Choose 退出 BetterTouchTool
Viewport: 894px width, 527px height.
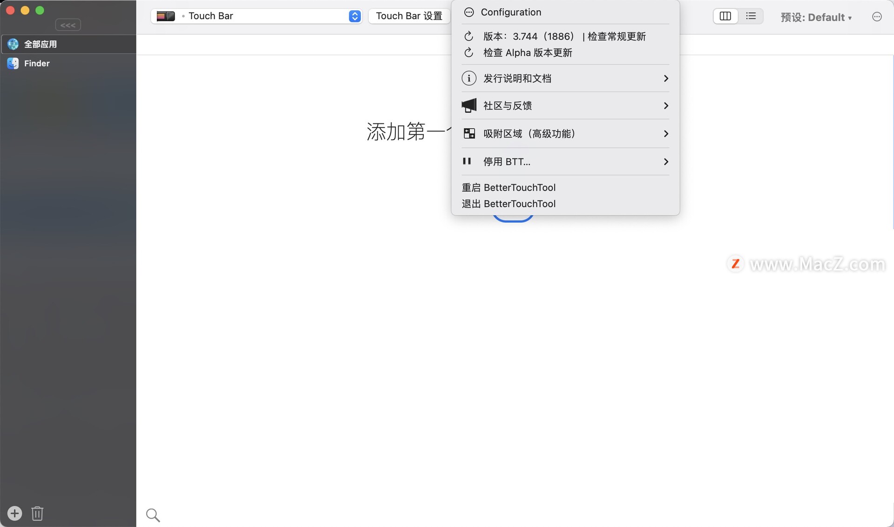508,204
